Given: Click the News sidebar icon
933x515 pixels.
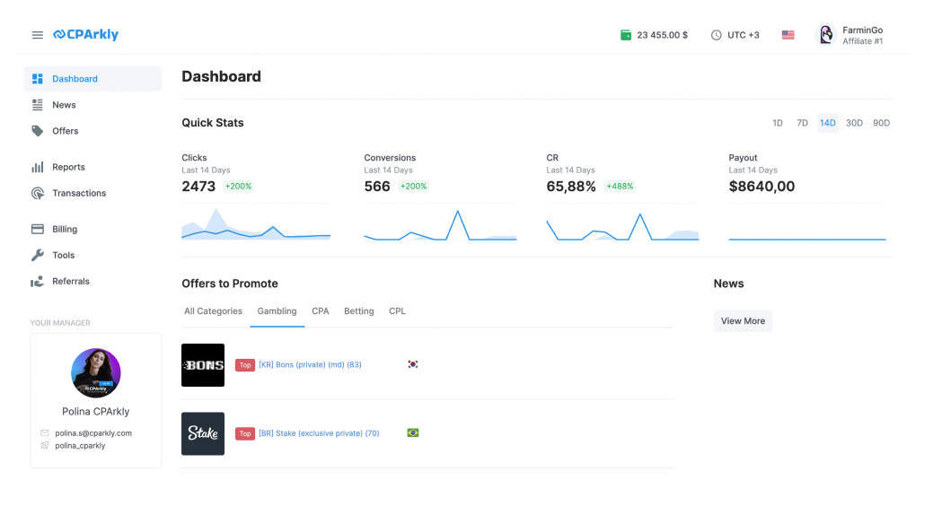Looking at the screenshot, I should [x=38, y=105].
